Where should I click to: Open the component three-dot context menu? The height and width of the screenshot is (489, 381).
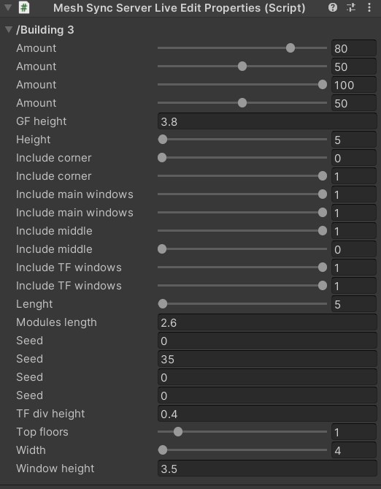(x=369, y=7)
